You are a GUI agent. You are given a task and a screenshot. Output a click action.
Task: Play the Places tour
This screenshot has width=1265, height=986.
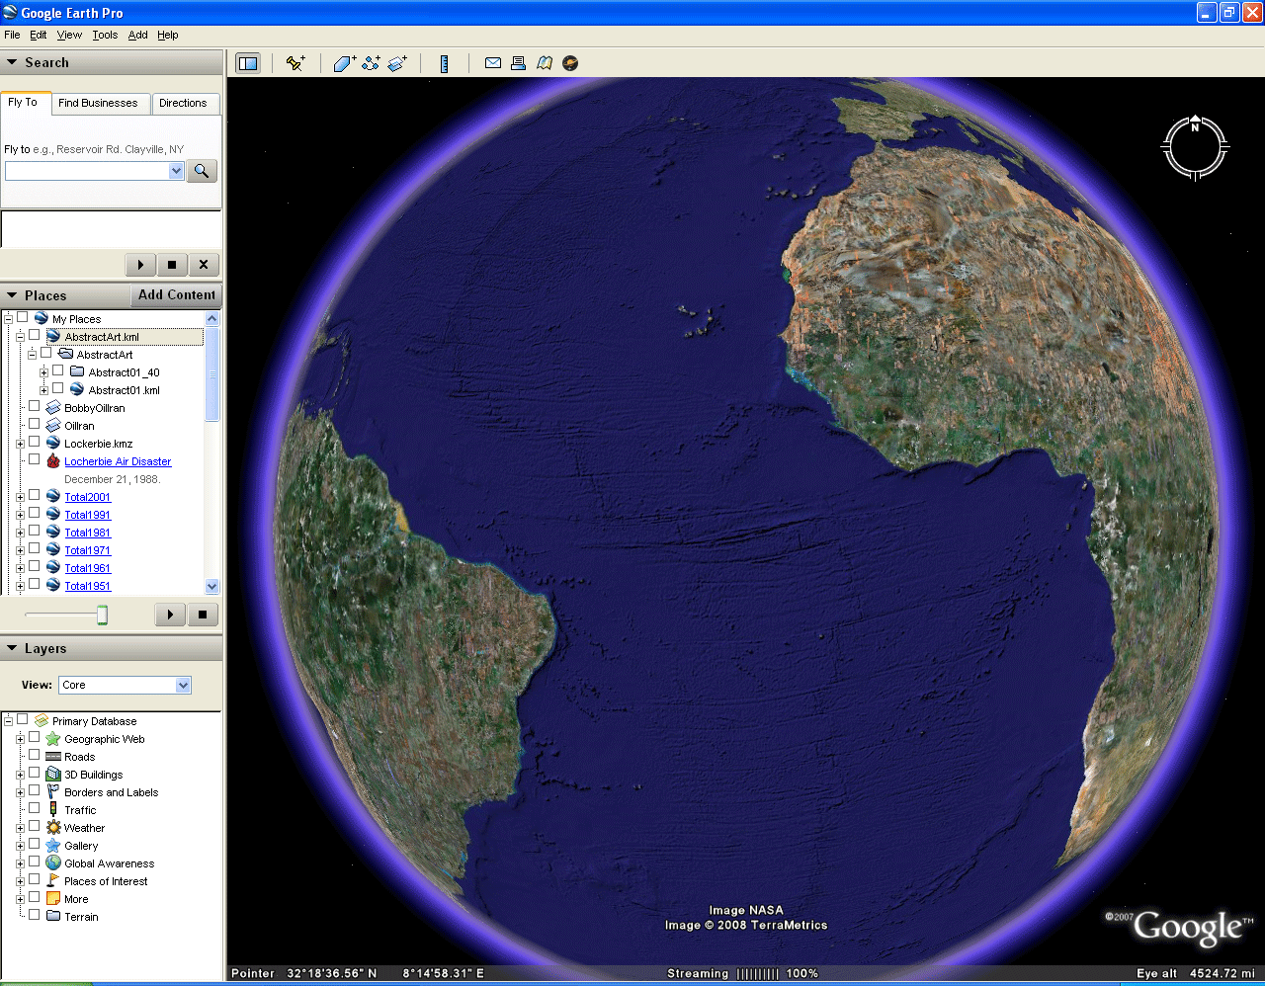coord(170,615)
